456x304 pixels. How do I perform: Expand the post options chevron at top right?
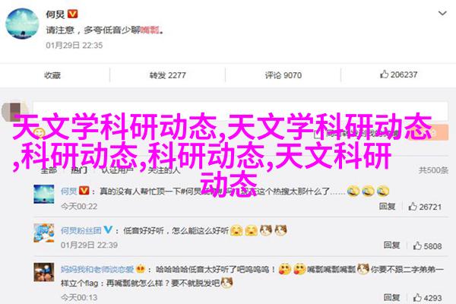click(x=442, y=13)
